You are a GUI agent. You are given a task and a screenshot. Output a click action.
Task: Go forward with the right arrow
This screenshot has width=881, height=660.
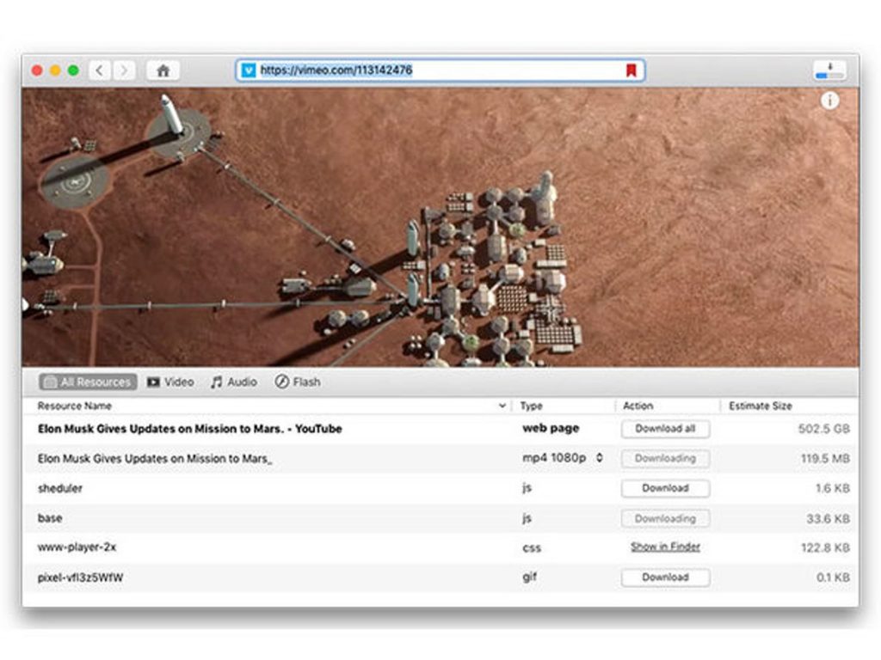pos(125,70)
